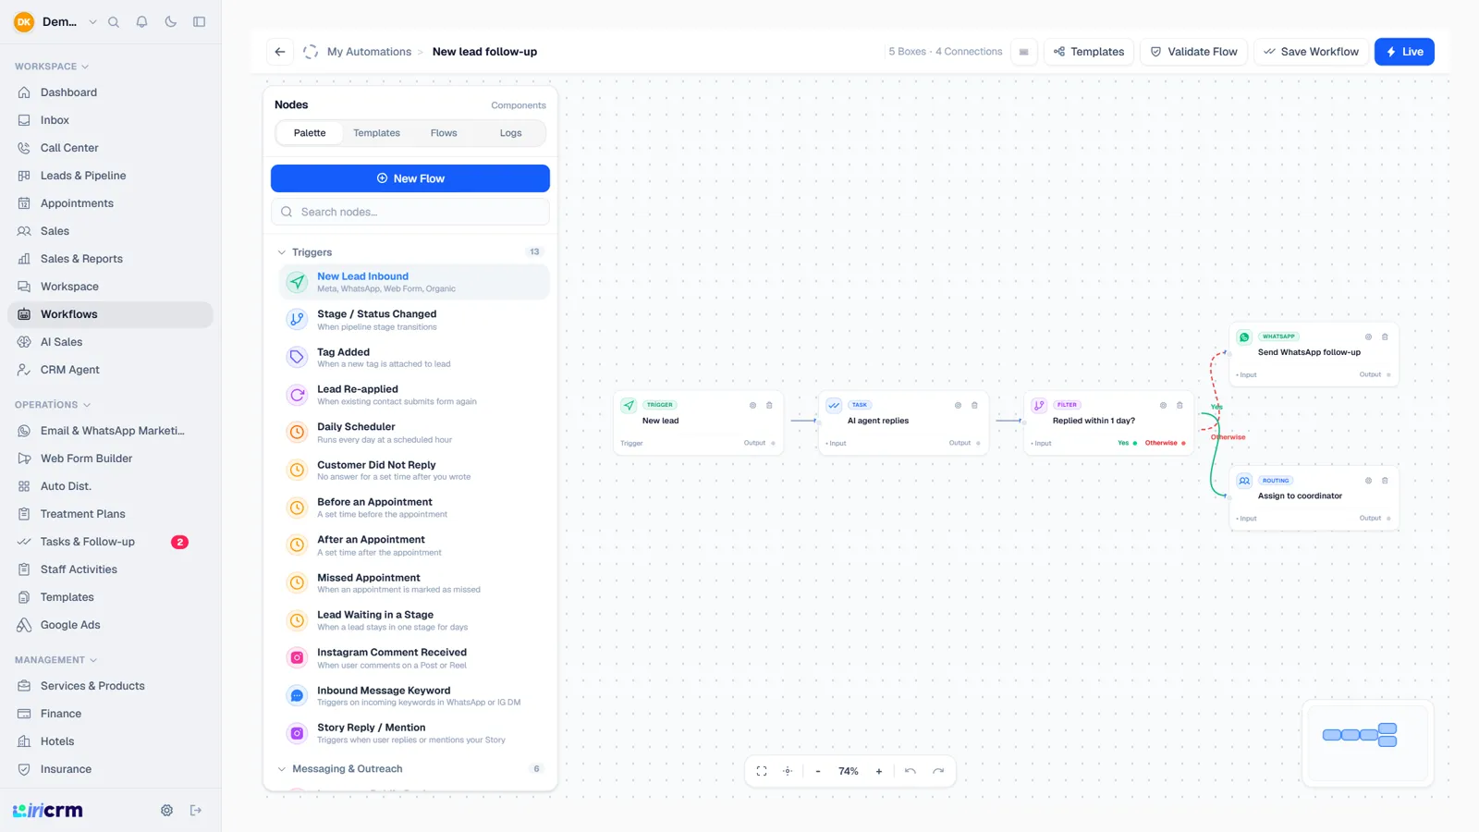Click the layout toggle icon beside Connections count
Image resolution: width=1479 pixels, height=832 pixels.
[1023, 52]
